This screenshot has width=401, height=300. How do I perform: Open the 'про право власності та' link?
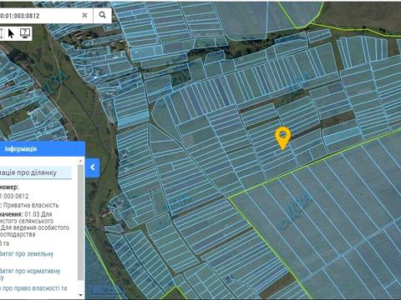[33, 288]
